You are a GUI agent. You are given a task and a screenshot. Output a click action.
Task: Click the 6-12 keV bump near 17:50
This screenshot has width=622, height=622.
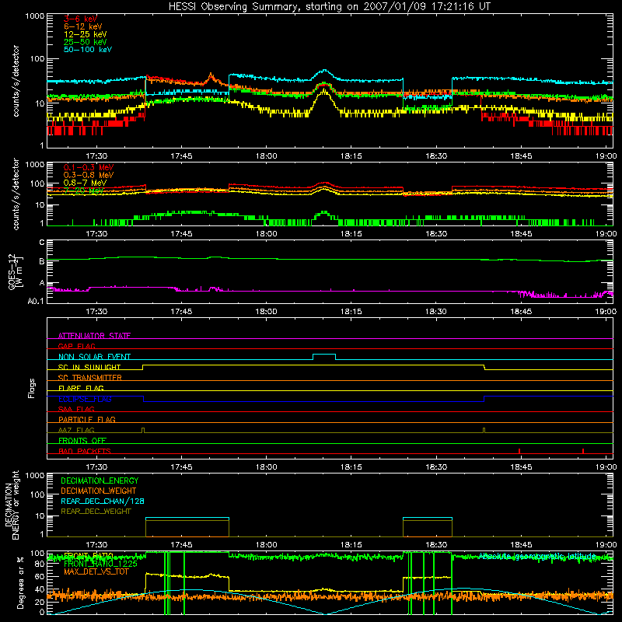pos(211,75)
